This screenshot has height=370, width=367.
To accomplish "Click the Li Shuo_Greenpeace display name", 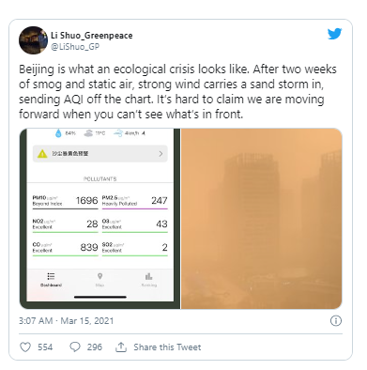I will [x=92, y=36].
